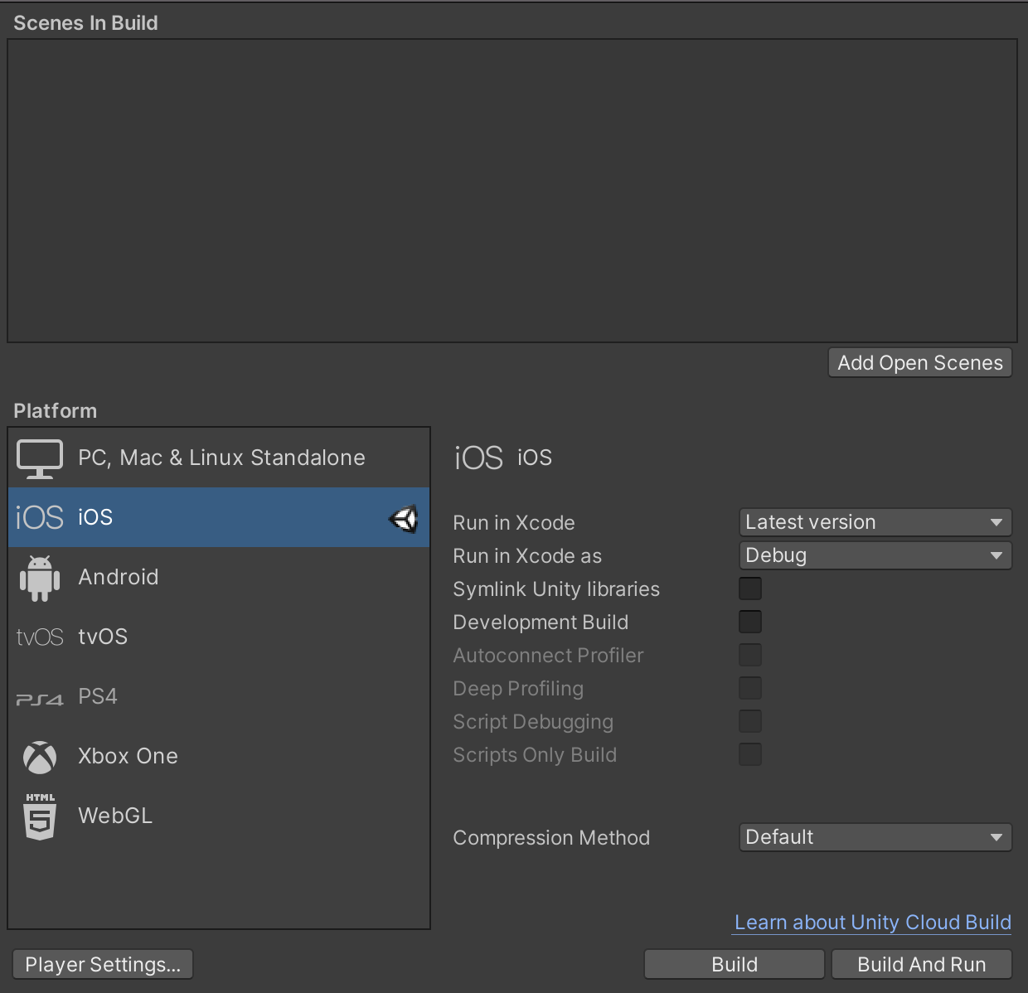Click the Add Open Scenes button
Viewport: 1028px width, 993px height.
919,363
